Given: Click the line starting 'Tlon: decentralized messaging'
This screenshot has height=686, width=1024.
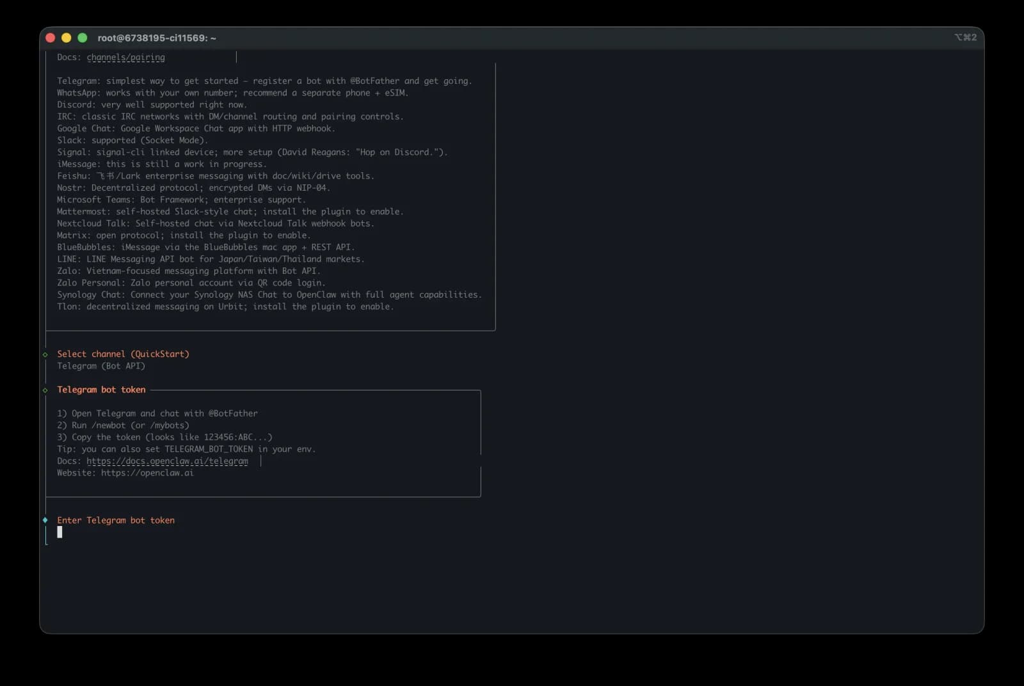Looking at the screenshot, I should (x=225, y=307).
